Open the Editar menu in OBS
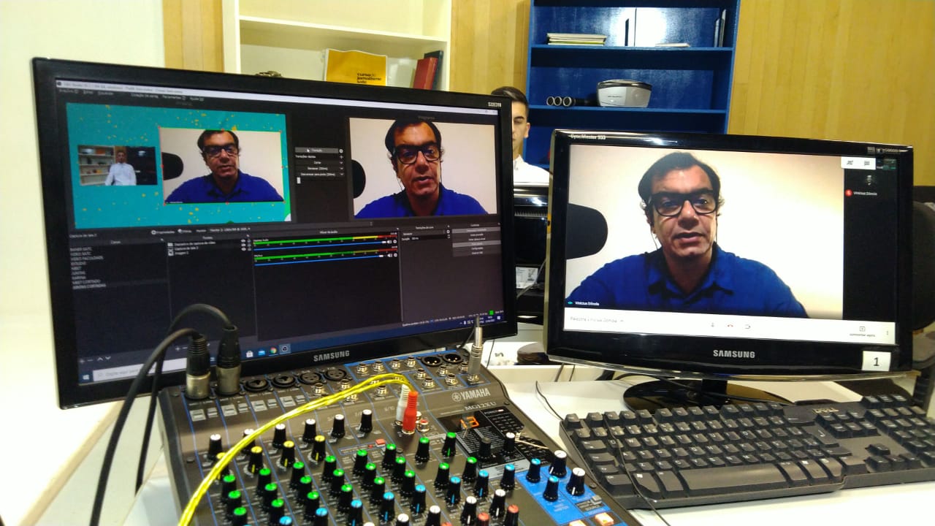The width and height of the screenshot is (935, 526). (x=88, y=92)
